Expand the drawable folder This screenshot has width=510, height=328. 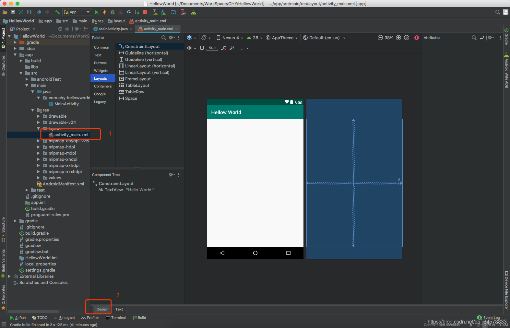pyautogui.click(x=38, y=116)
